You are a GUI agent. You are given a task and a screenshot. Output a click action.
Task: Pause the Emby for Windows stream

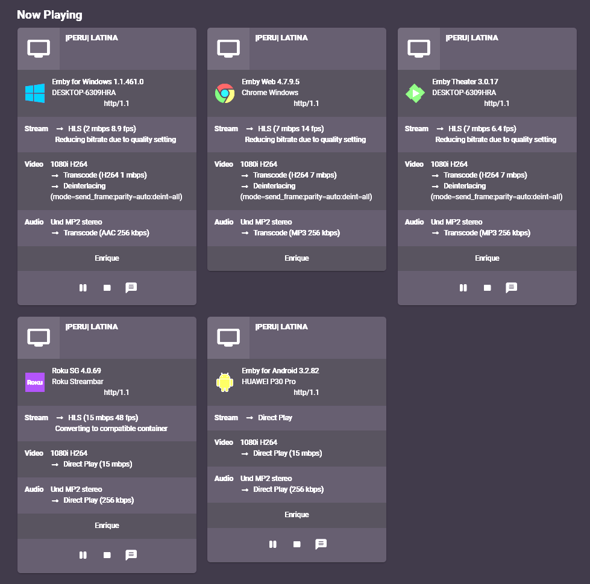83,288
